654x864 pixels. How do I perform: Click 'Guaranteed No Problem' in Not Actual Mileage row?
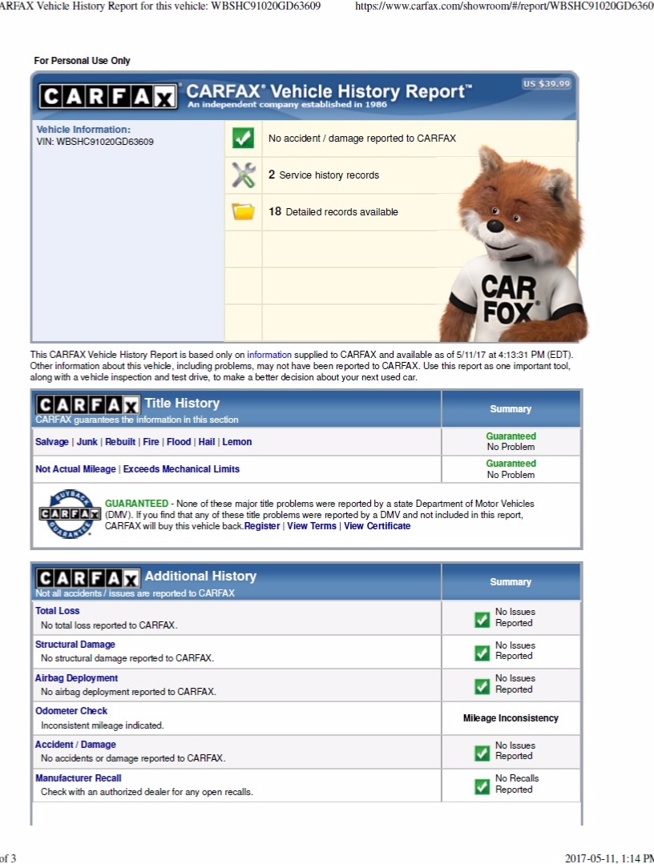click(x=511, y=469)
